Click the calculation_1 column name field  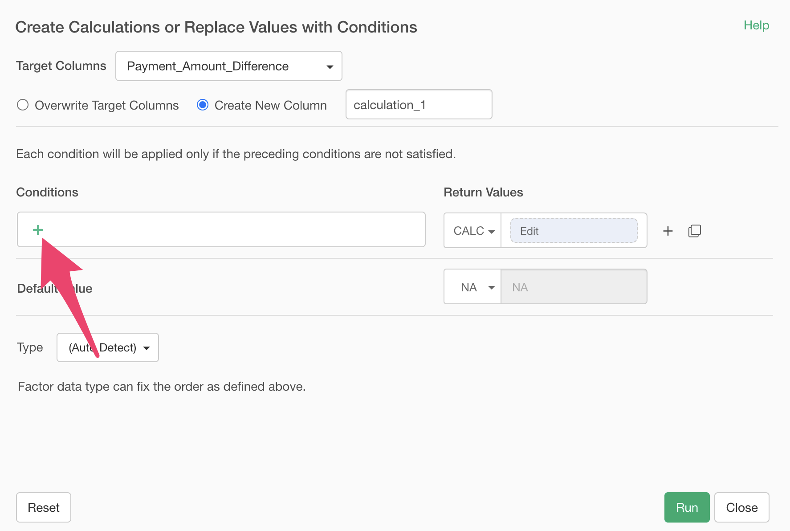tap(419, 105)
